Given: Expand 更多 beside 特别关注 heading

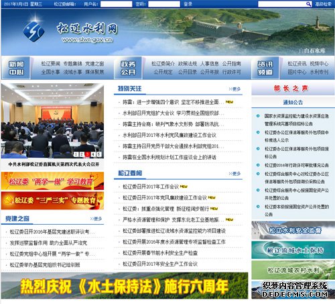Looking at the screenshot, I should (234, 89).
